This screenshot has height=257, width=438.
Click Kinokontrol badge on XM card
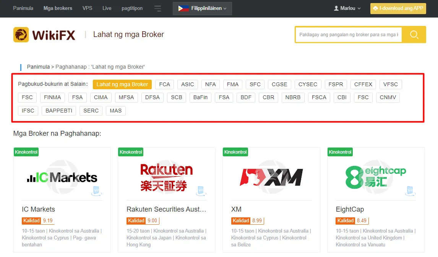235,152
